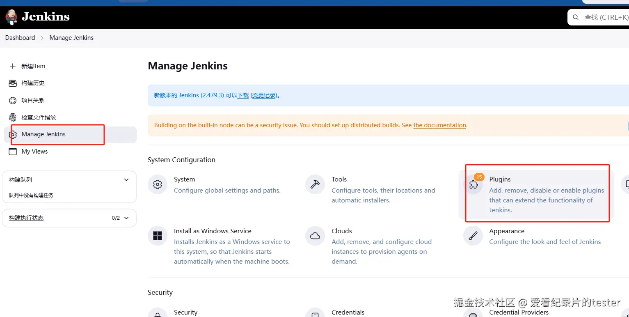629x317 pixels.
Task: Open 'the documentation' link
Action: pyautogui.click(x=440, y=125)
